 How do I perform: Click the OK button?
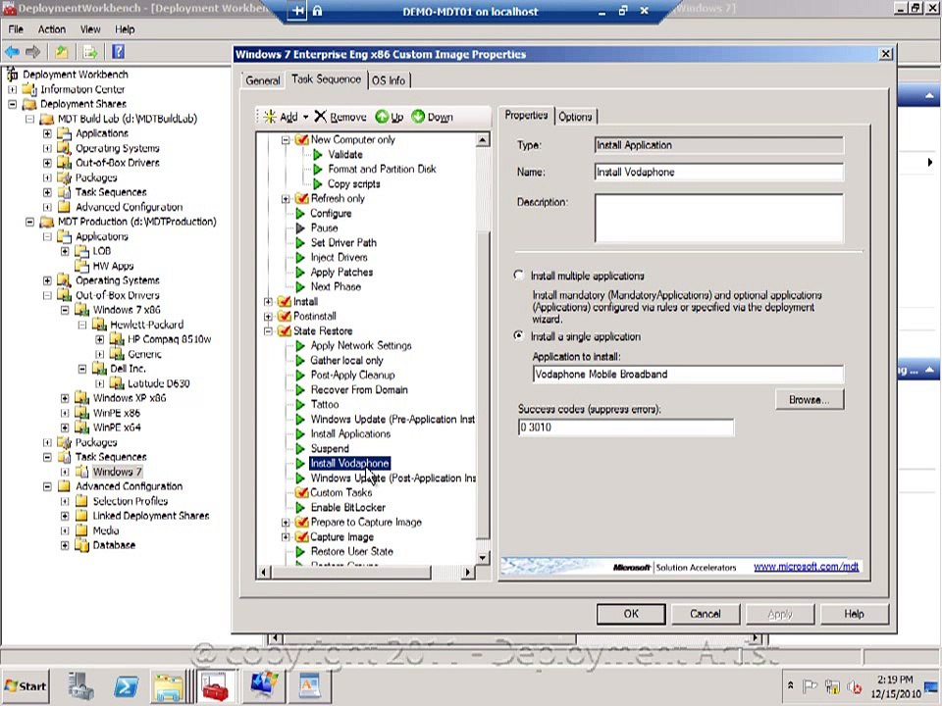631,614
